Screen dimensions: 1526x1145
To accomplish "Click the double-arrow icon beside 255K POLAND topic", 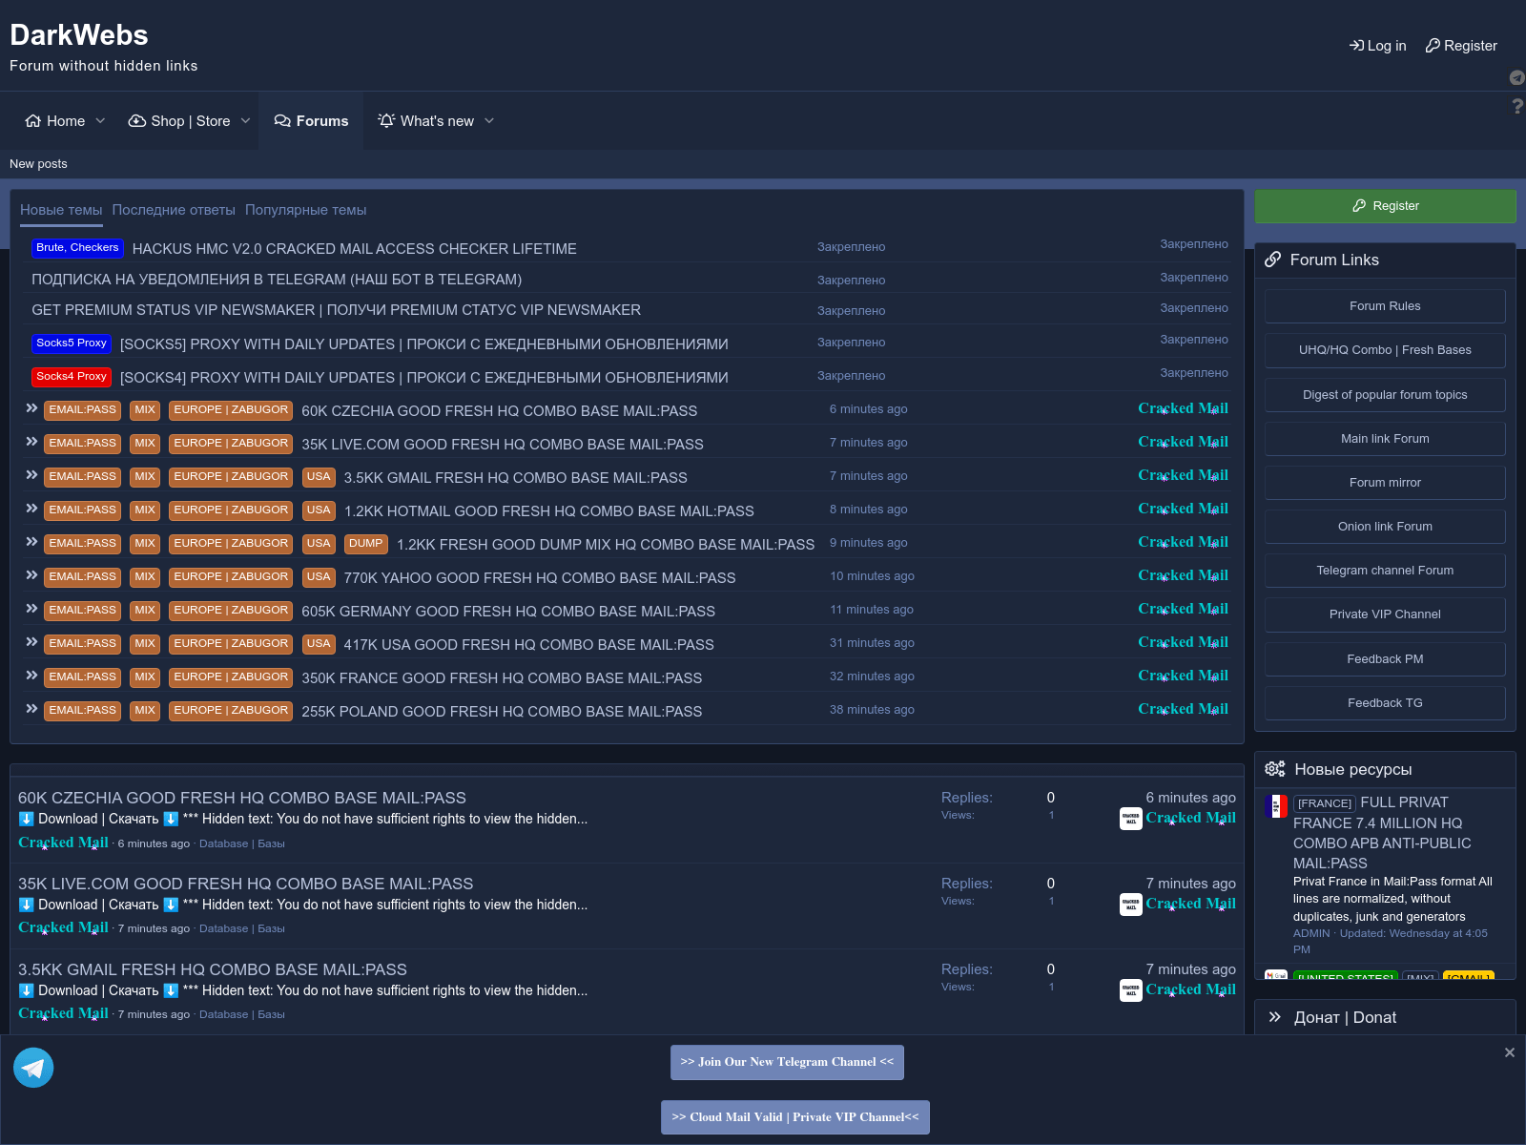I will click(x=31, y=709).
